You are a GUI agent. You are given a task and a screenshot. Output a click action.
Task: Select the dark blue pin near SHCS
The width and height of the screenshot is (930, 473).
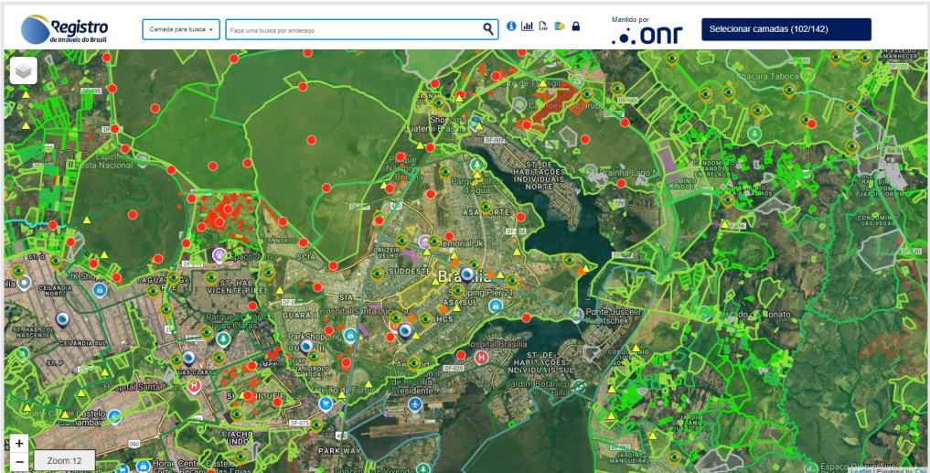(x=406, y=331)
